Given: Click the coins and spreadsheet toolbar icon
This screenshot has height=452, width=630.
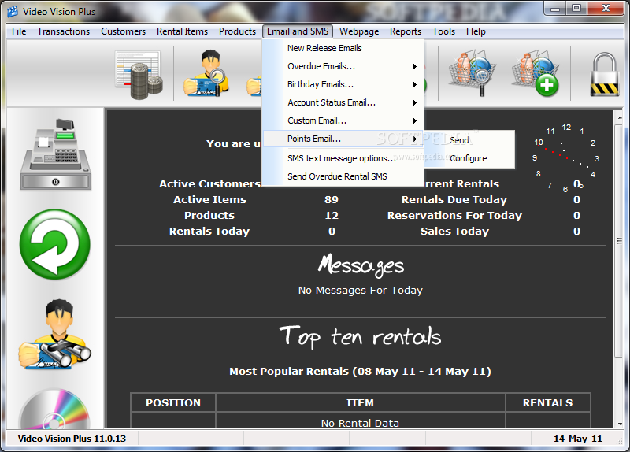Looking at the screenshot, I should pyautogui.click(x=139, y=75).
